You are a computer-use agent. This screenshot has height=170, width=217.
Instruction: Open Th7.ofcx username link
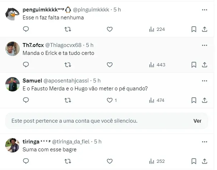coord(33,45)
